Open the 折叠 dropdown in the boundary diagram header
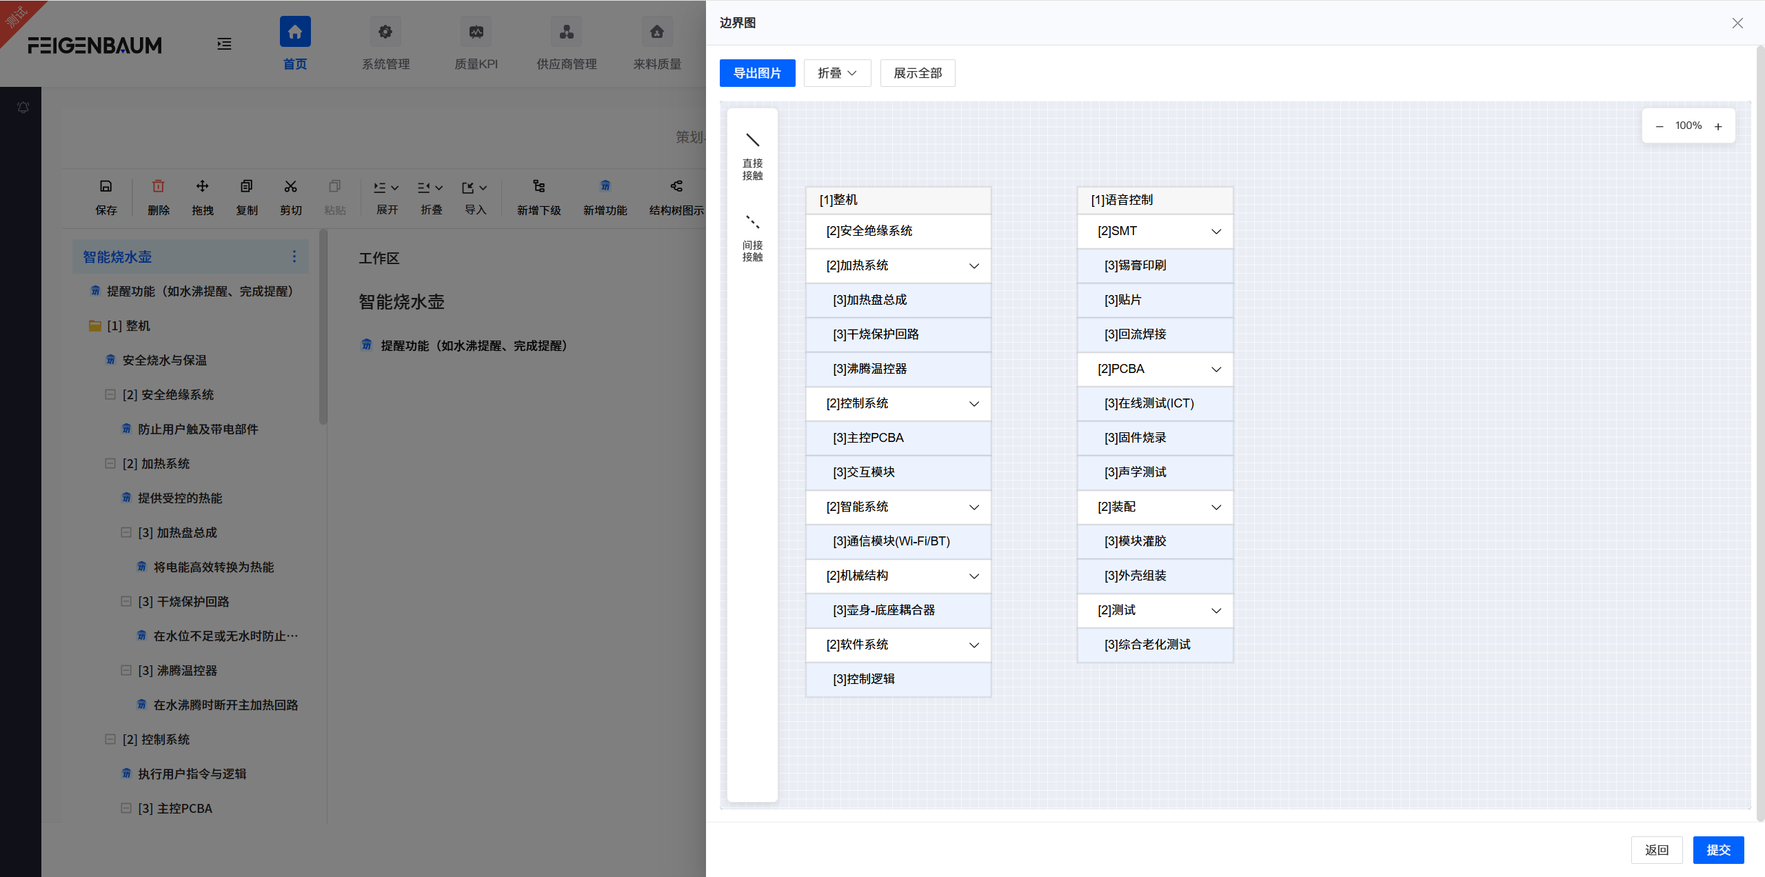1765x877 pixels. click(x=836, y=72)
